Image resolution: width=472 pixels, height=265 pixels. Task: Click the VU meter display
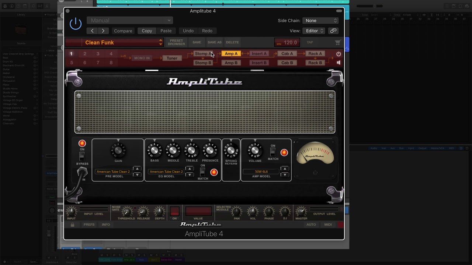(x=315, y=153)
